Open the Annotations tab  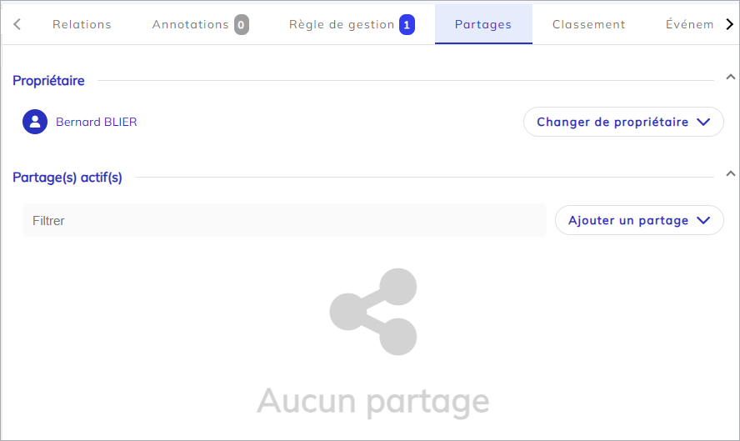(190, 24)
